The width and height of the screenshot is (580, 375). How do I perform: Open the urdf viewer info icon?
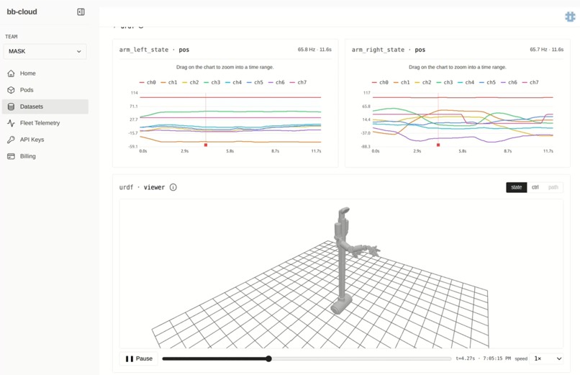coord(173,187)
